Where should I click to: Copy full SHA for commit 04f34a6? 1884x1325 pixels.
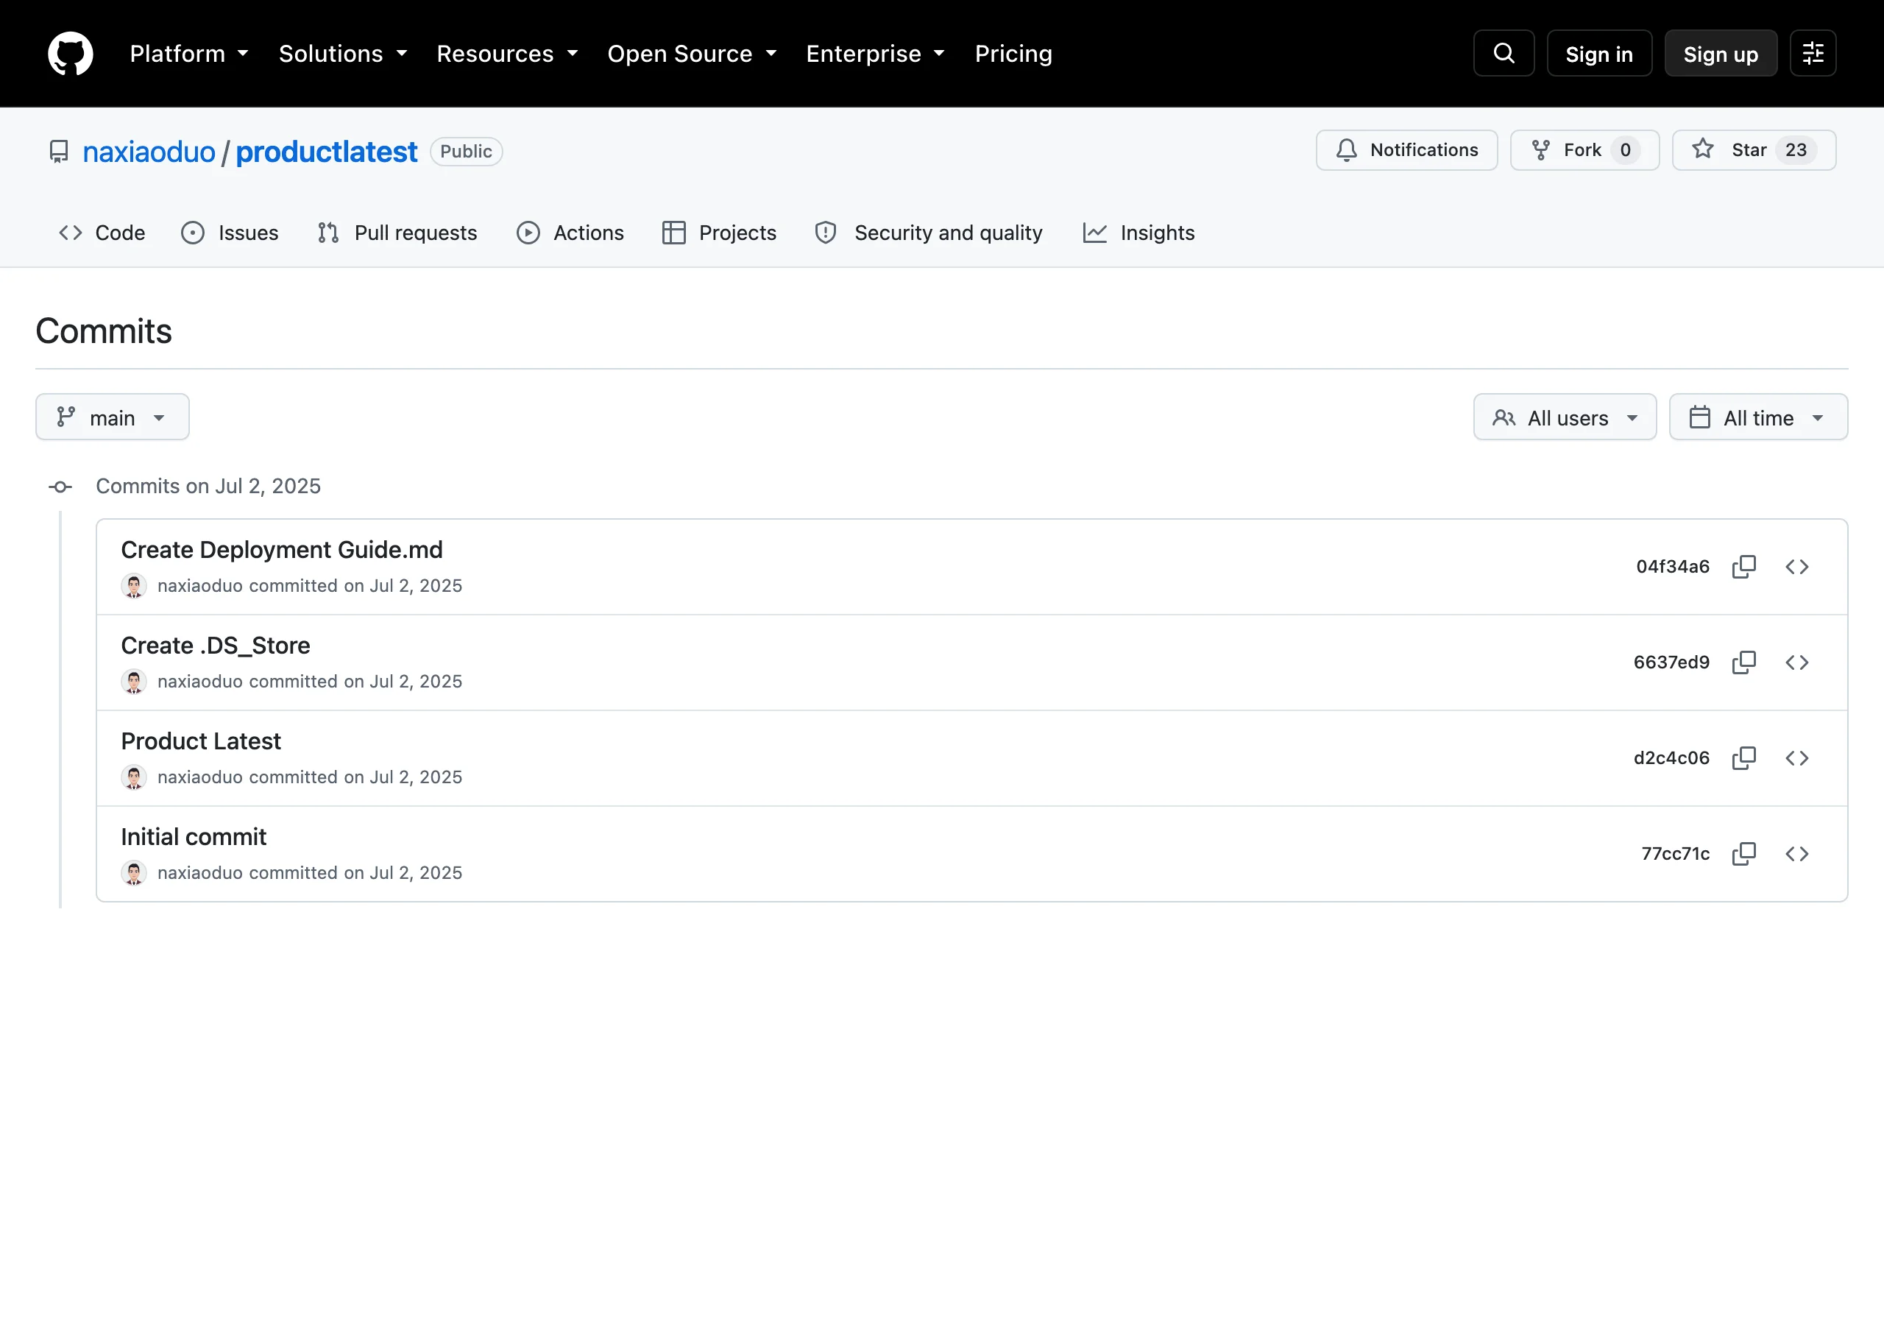pyautogui.click(x=1743, y=567)
